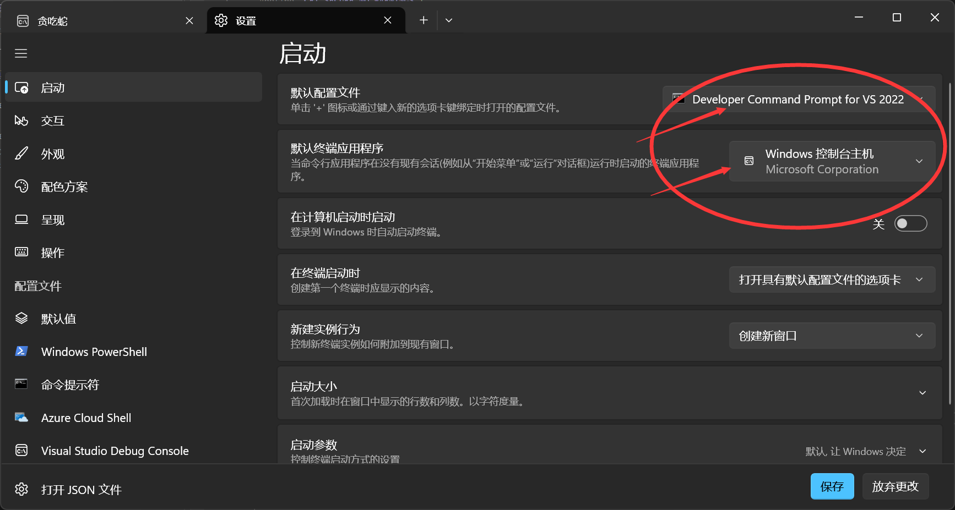Select 启动 in the sidebar

[x=133, y=87]
